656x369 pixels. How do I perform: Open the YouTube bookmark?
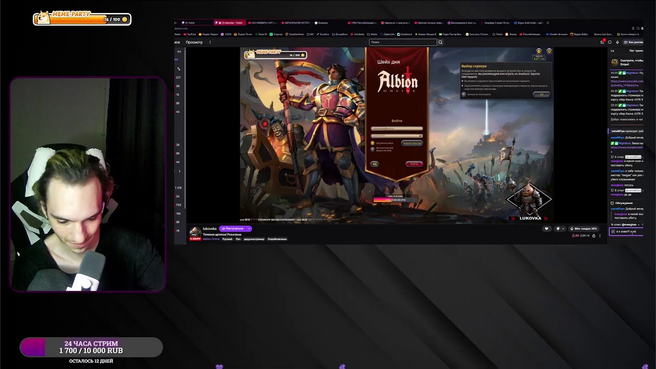click(x=190, y=34)
